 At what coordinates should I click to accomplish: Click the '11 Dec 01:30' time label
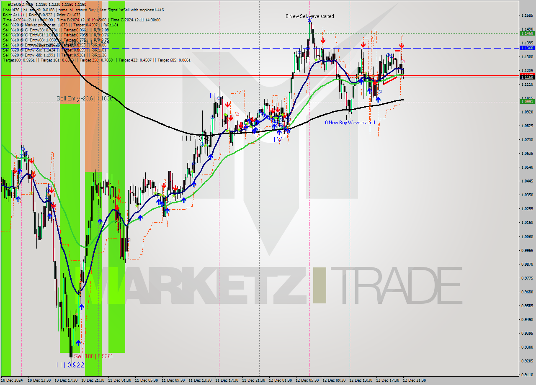click(120, 380)
